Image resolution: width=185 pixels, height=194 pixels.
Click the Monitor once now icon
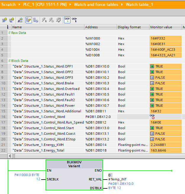pos(75,20)
